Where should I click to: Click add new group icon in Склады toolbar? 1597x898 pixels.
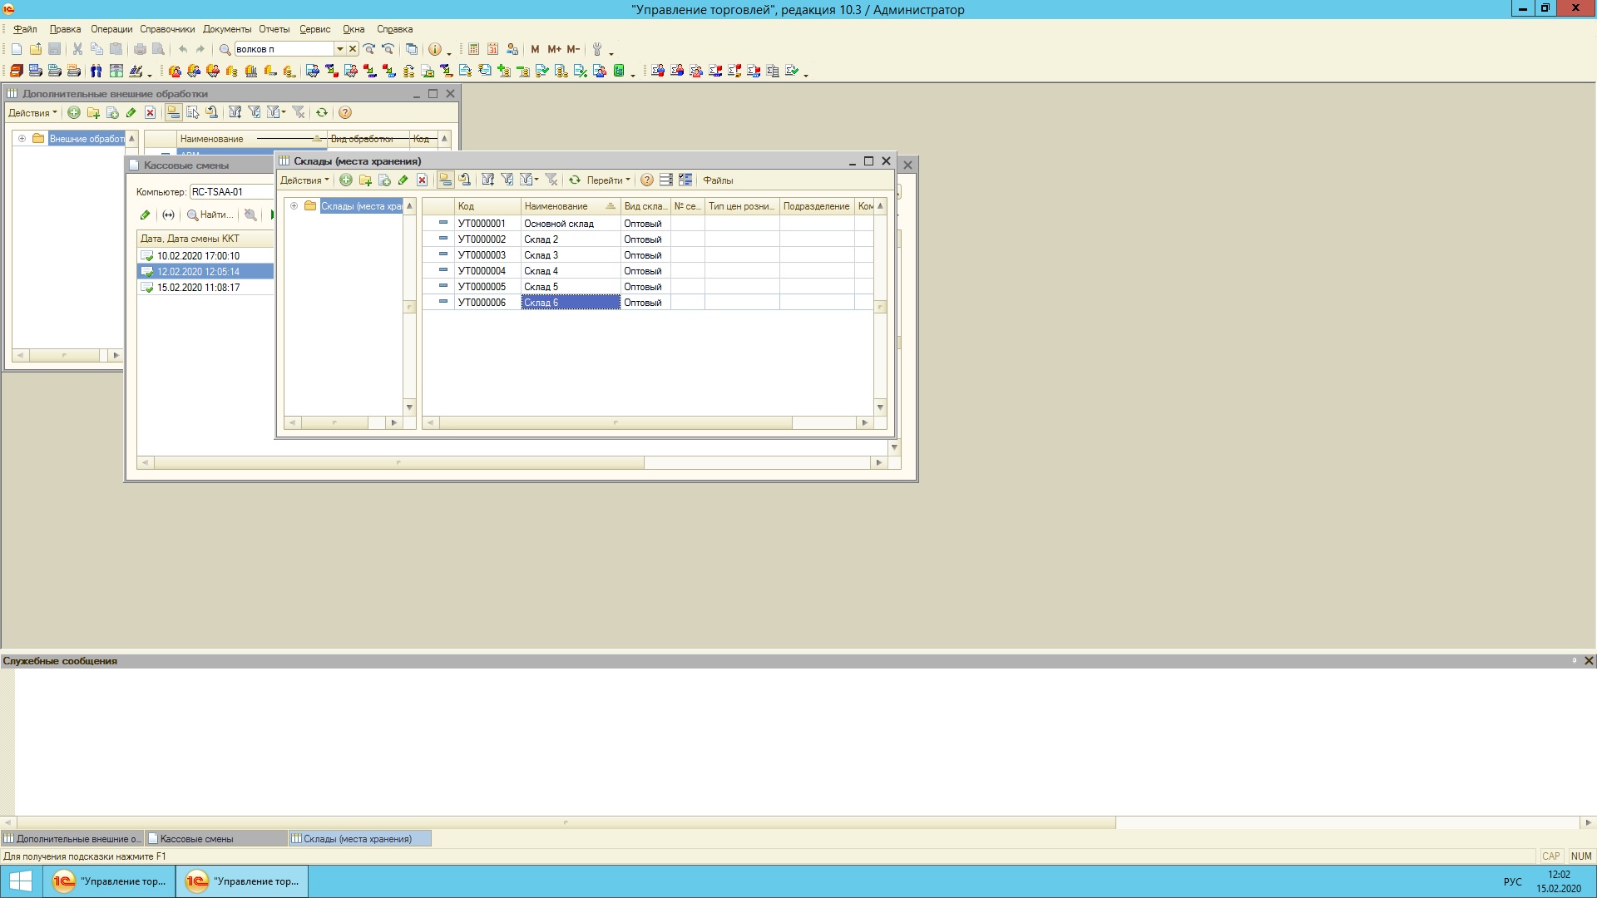[x=365, y=180]
